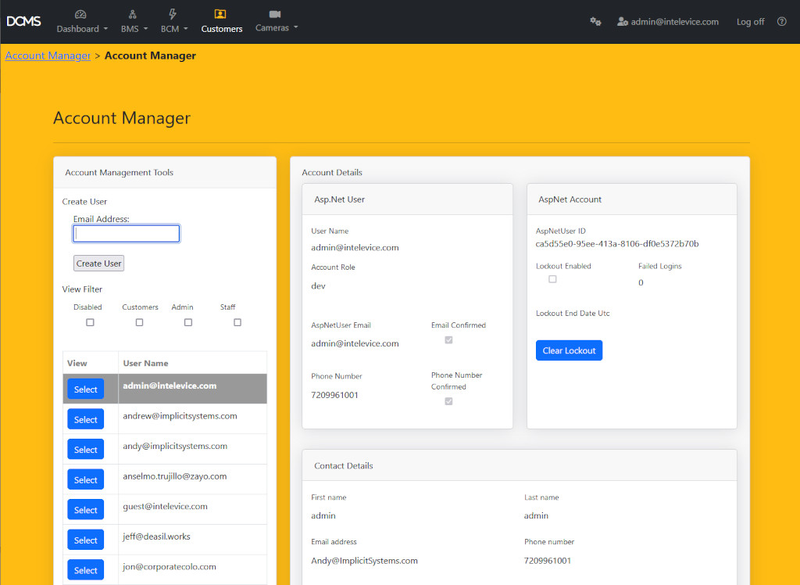Expand the BCM dropdown

click(173, 27)
